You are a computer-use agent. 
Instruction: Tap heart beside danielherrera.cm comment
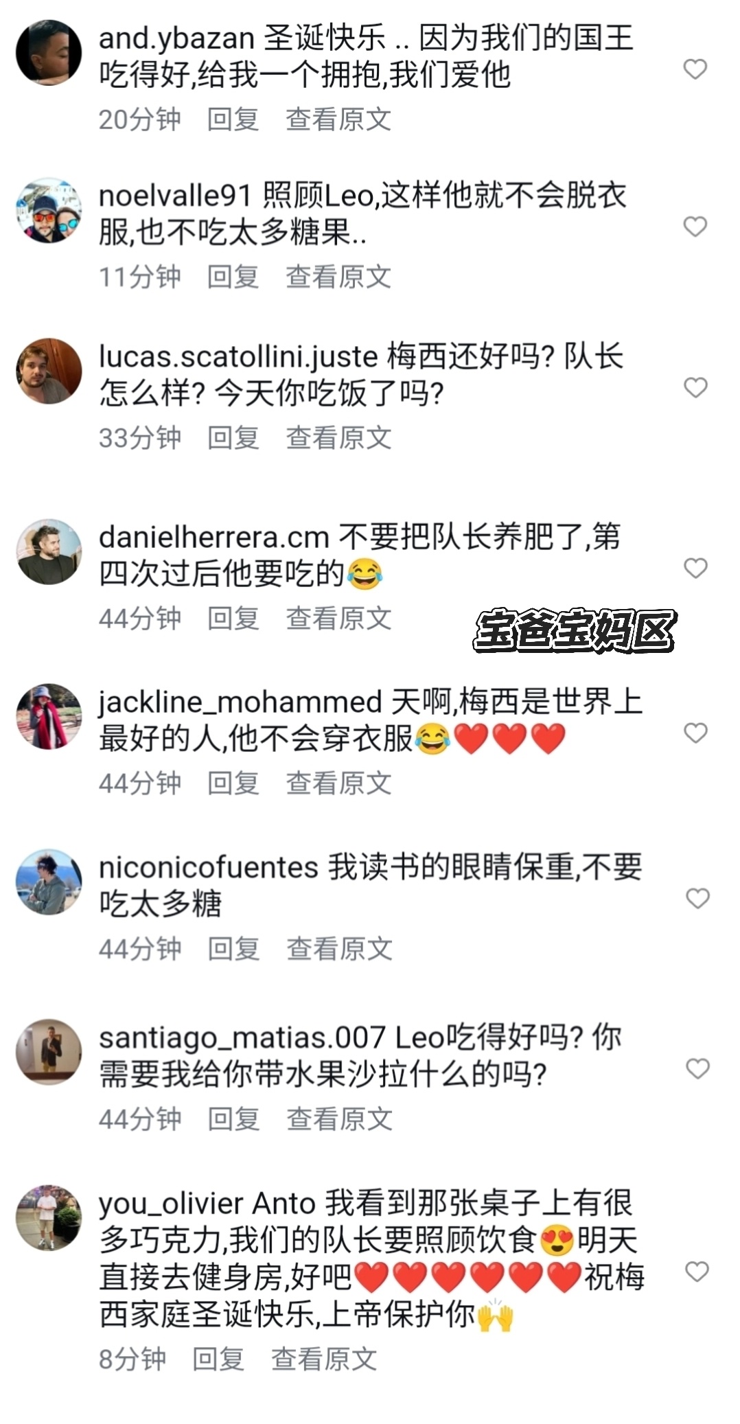click(x=696, y=568)
